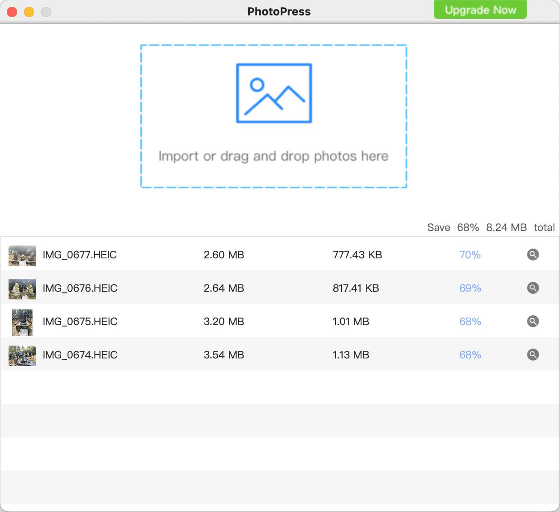Click 'Import or drag and drop photos here'

point(273,156)
